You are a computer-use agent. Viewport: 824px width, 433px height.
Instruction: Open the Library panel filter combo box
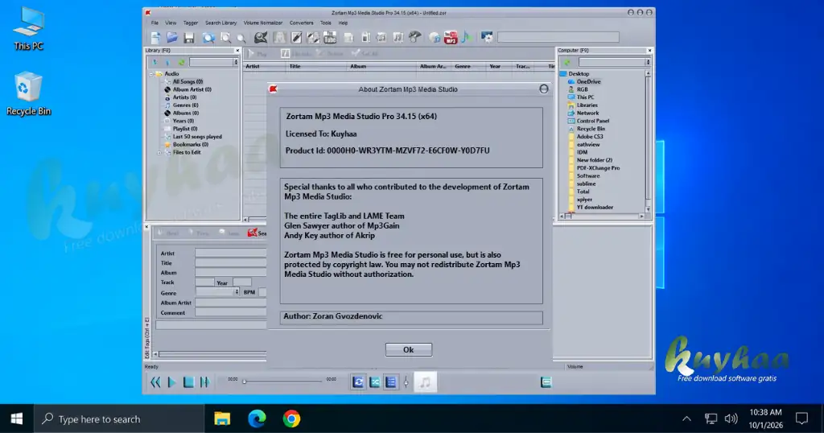pyautogui.click(x=214, y=62)
